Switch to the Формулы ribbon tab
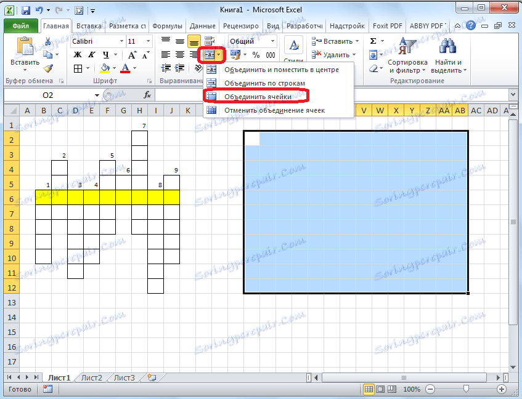 click(167, 26)
